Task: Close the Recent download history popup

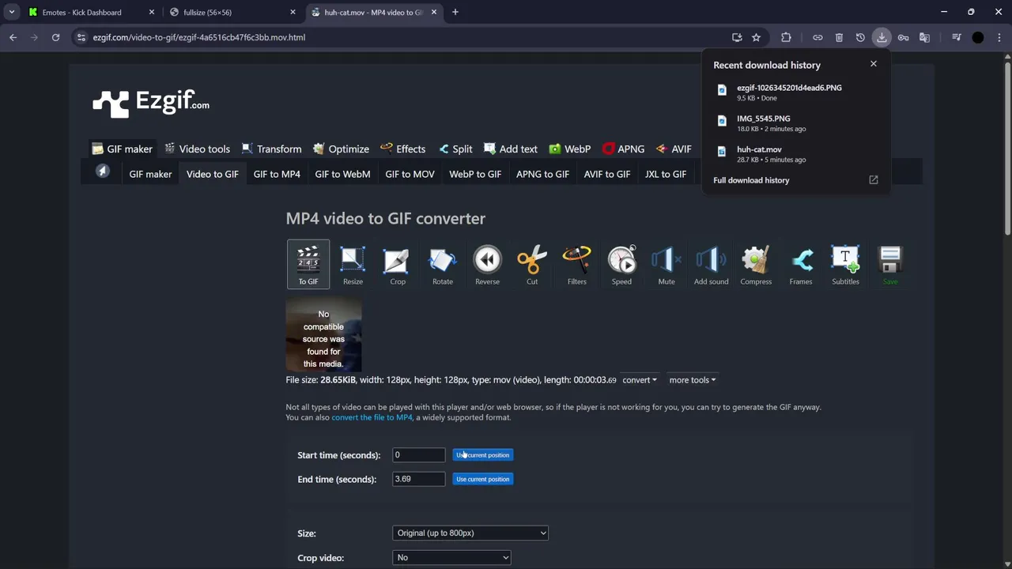Action: coord(874,64)
